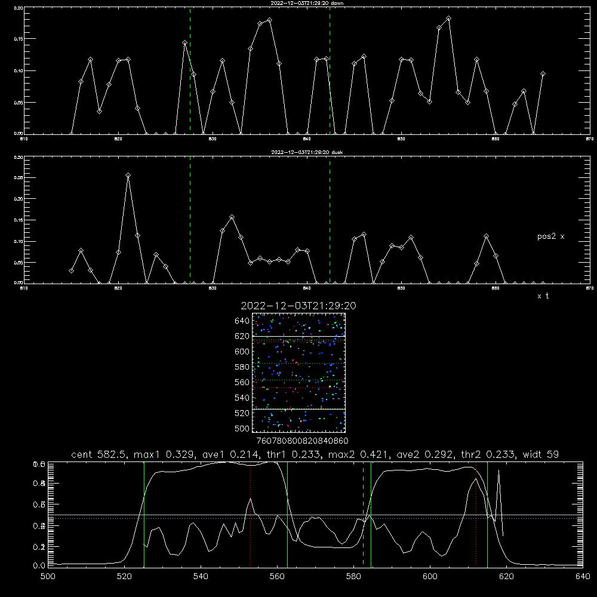Click the green vertical line near 563 in bottom plot
Screen dimensions: 597x597
tap(288, 514)
